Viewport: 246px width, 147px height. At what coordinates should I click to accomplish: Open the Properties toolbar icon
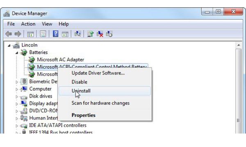tap(43, 34)
